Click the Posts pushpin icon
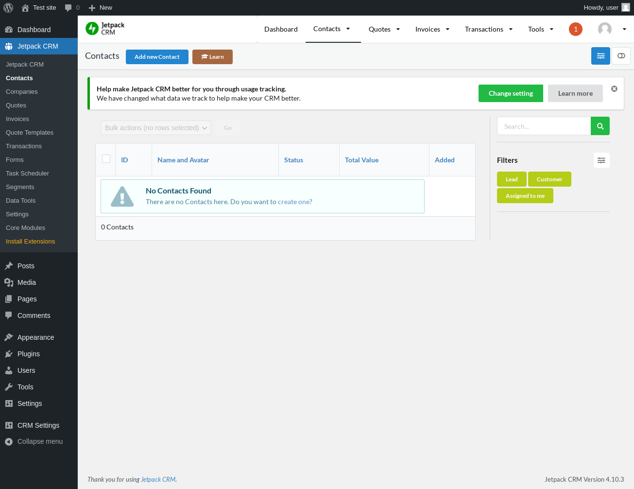This screenshot has height=489, width=634. click(x=9, y=266)
